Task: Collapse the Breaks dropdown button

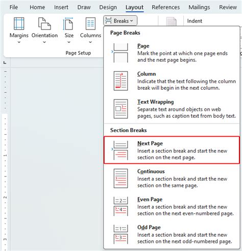Action: (120, 21)
